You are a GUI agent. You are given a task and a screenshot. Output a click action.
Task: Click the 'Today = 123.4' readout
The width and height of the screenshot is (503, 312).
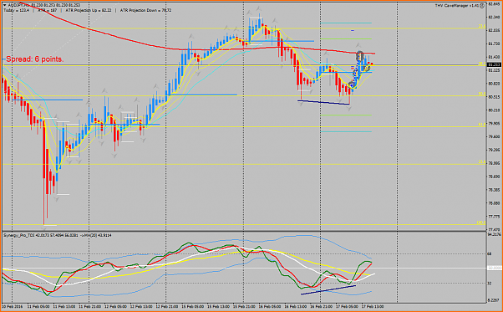pos(16,10)
